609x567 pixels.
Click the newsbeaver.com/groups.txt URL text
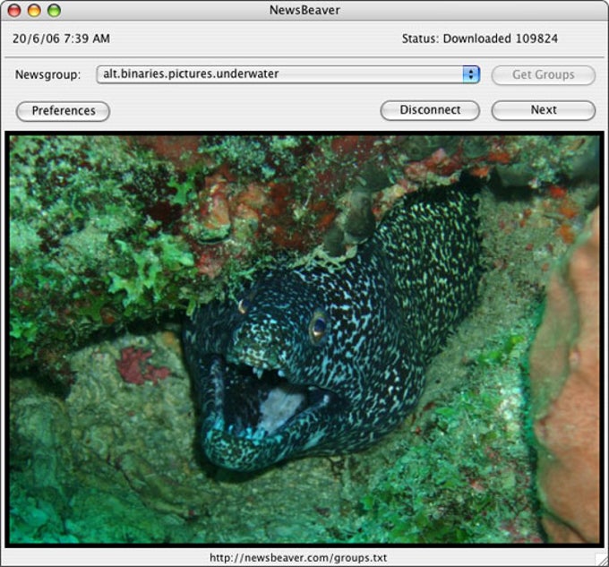[x=298, y=558]
